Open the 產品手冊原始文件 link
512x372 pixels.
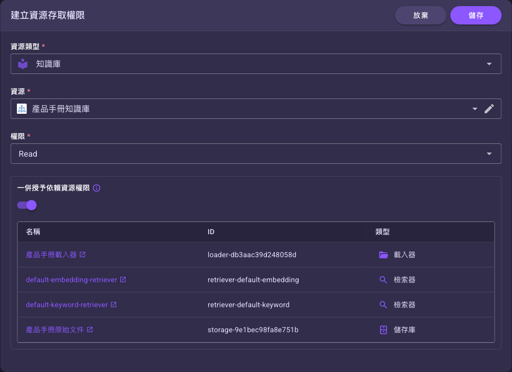55,330
